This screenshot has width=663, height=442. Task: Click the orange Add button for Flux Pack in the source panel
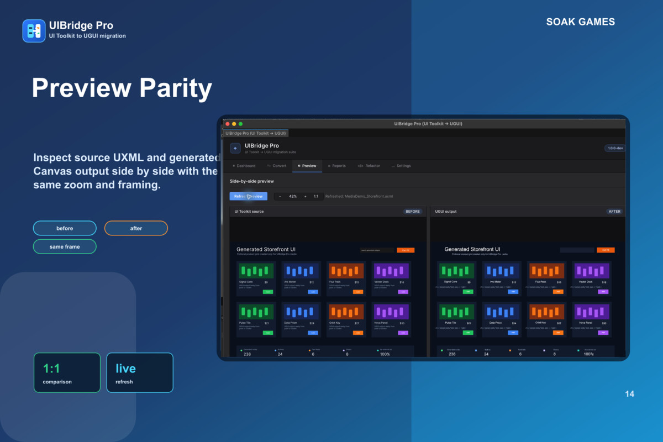[358, 292]
